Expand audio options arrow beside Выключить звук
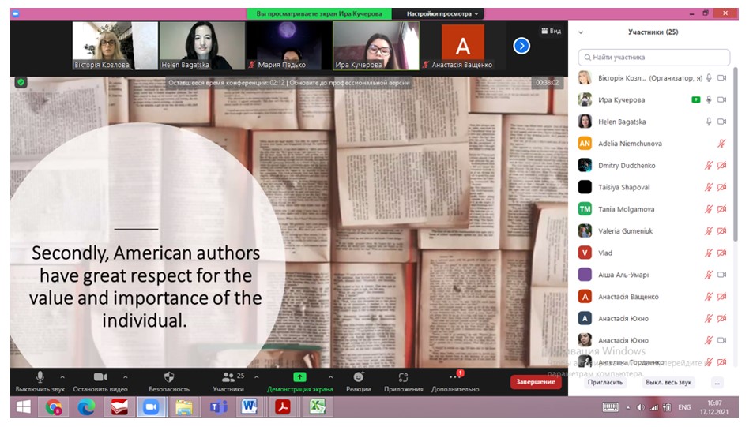This screenshot has width=753, height=427. pyautogui.click(x=62, y=377)
